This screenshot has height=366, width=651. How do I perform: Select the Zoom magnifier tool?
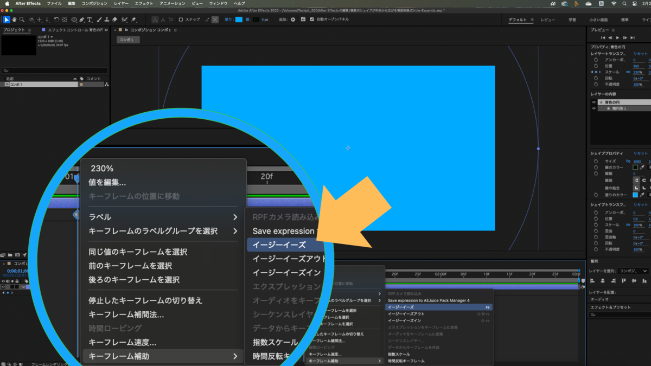[x=22, y=20]
